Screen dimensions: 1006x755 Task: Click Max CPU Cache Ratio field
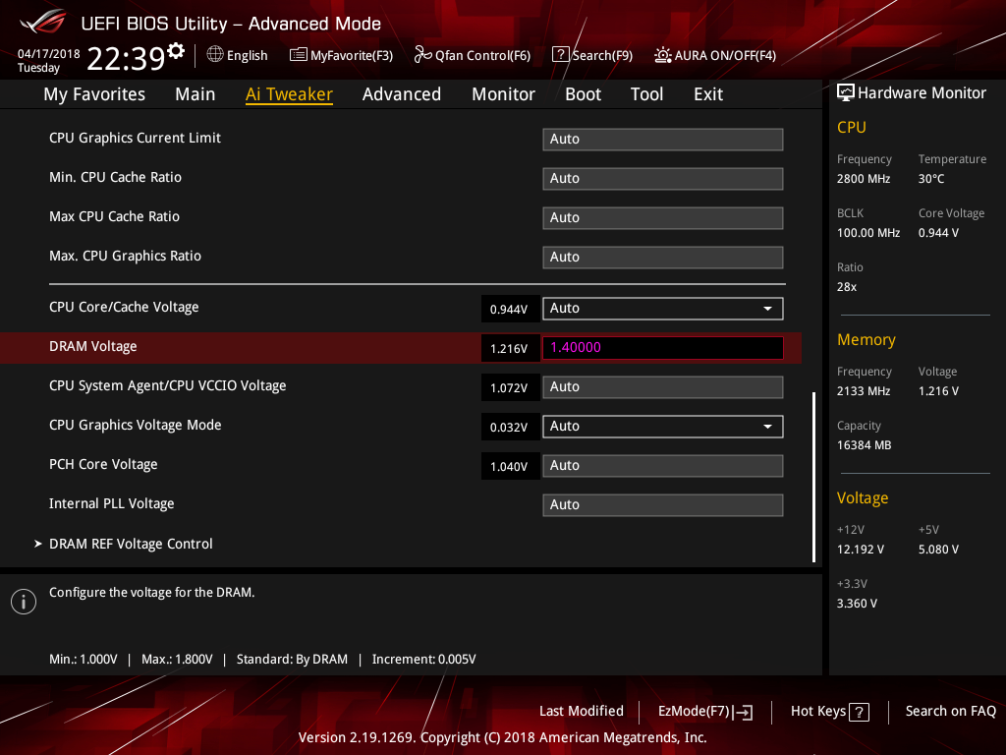pyautogui.click(x=663, y=217)
